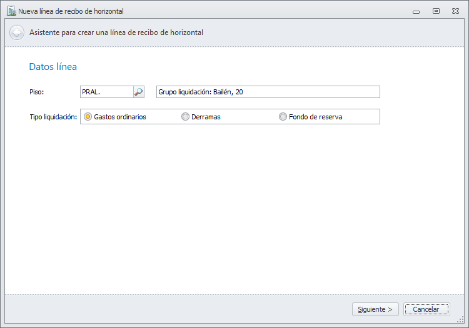
Task: Click the Piso label
Action: click(37, 92)
